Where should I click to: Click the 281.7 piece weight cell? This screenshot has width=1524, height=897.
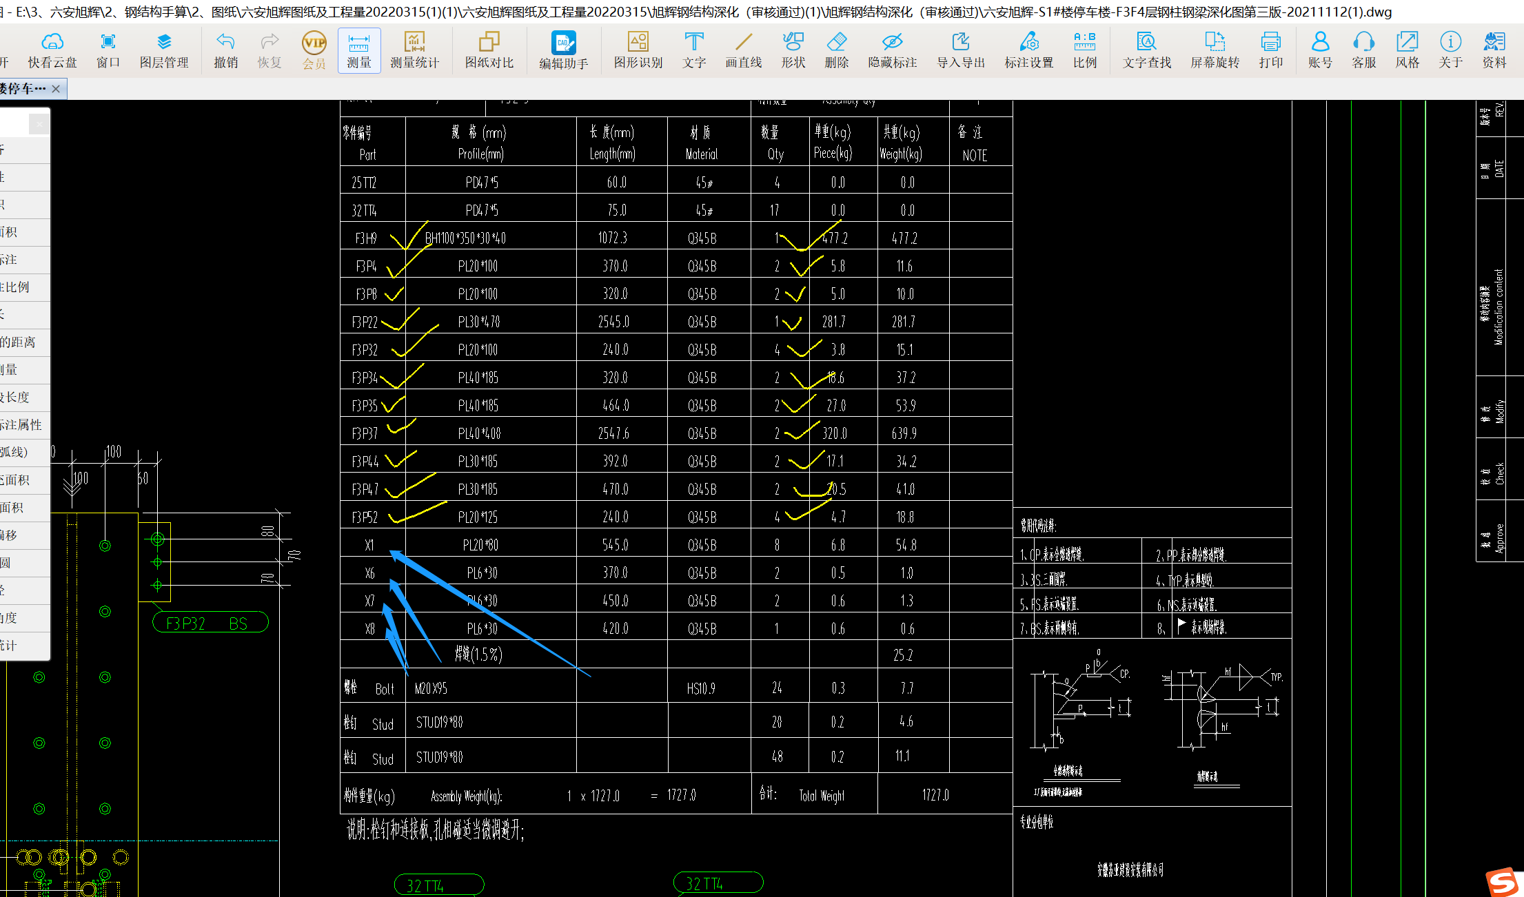point(834,322)
